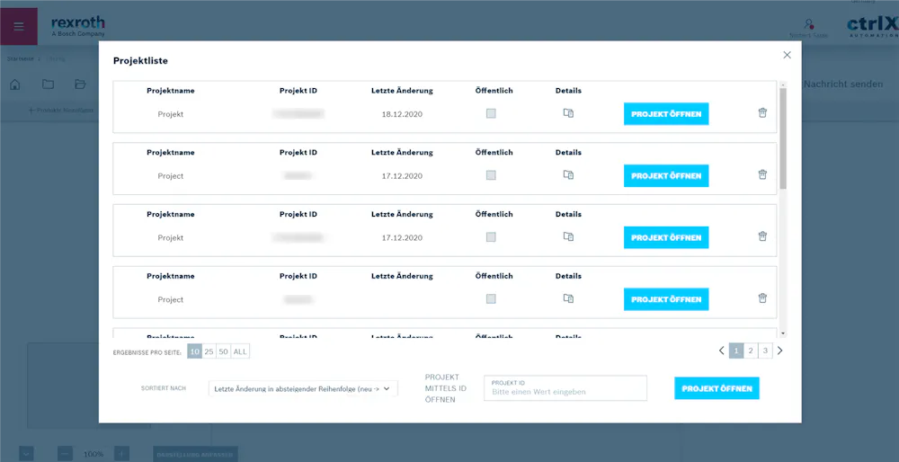Open details for the 18.12.2020 Projekt
899x462 pixels.
coord(568,113)
